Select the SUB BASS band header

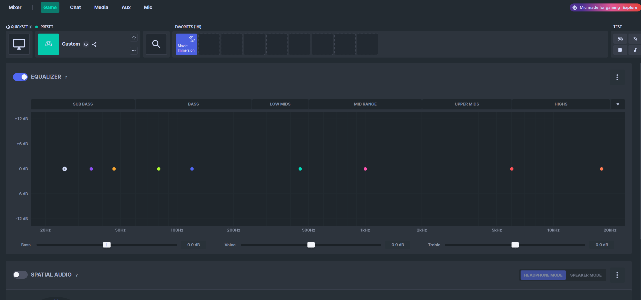pos(83,104)
